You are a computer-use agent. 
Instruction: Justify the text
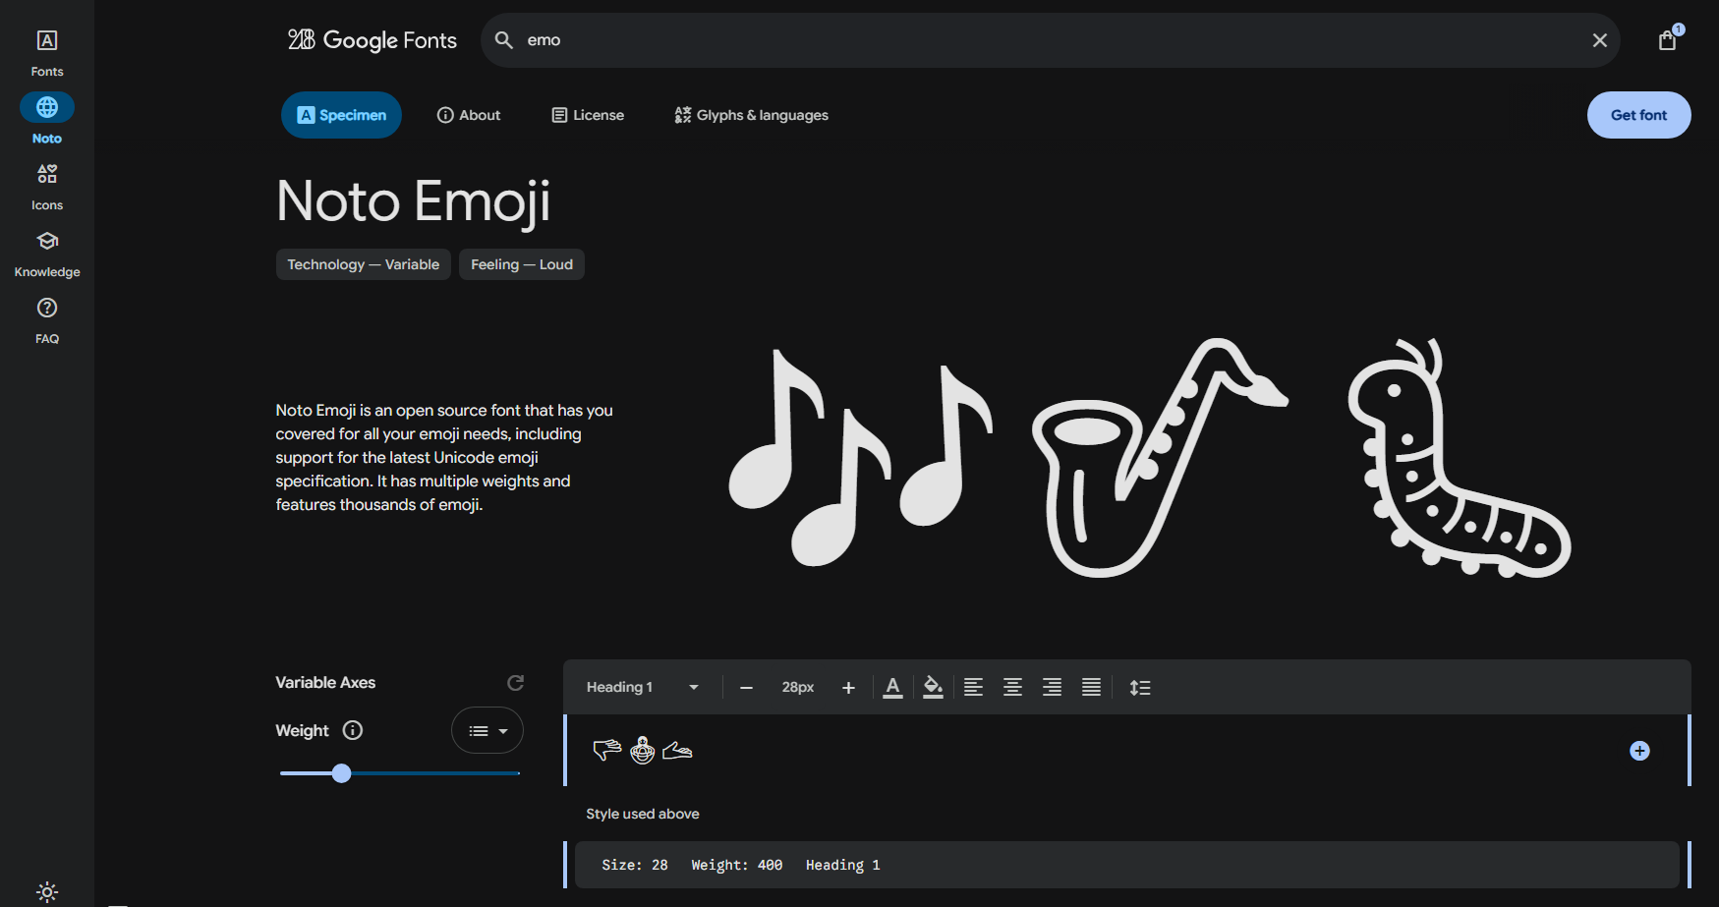(1091, 687)
